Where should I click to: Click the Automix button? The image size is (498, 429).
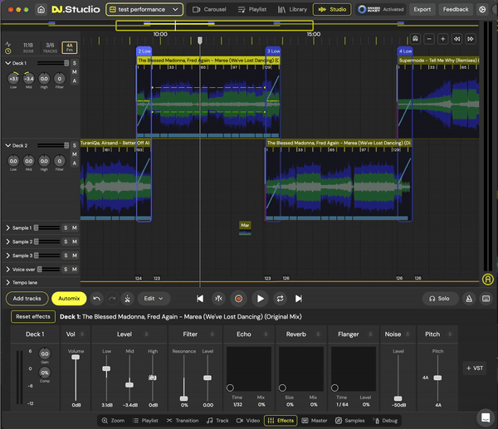click(x=69, y=298)
